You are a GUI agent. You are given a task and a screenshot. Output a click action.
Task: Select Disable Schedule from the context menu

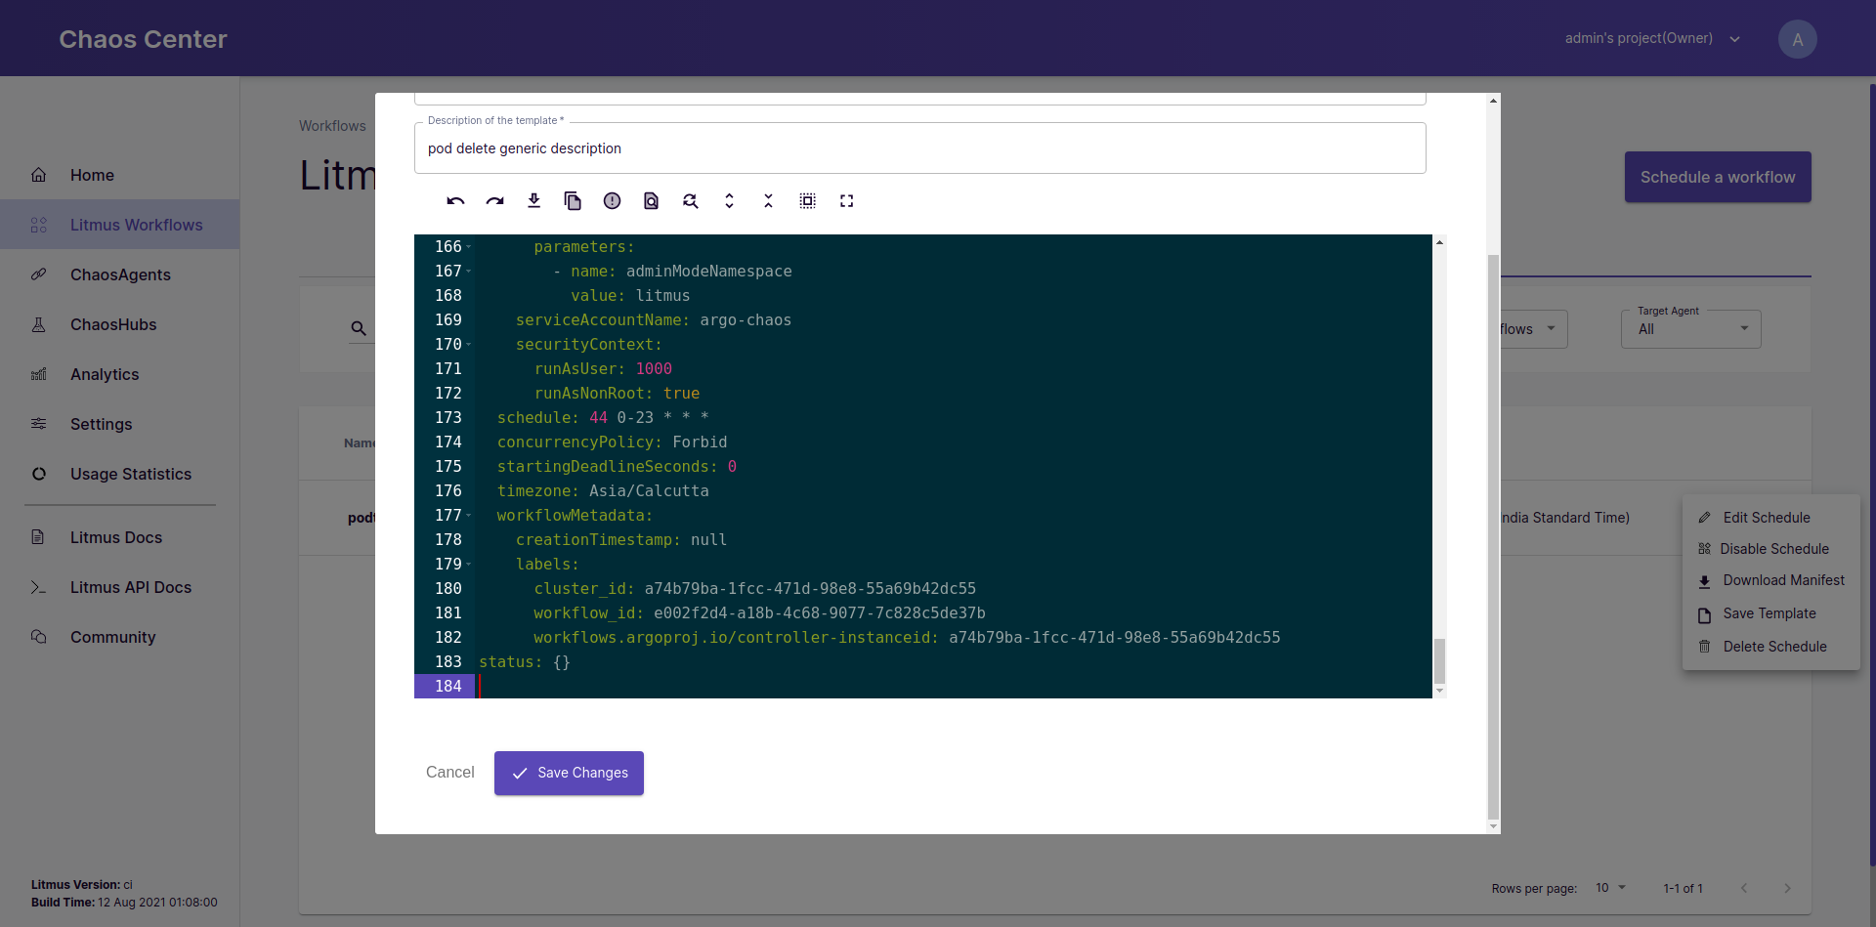point(1773,549)
